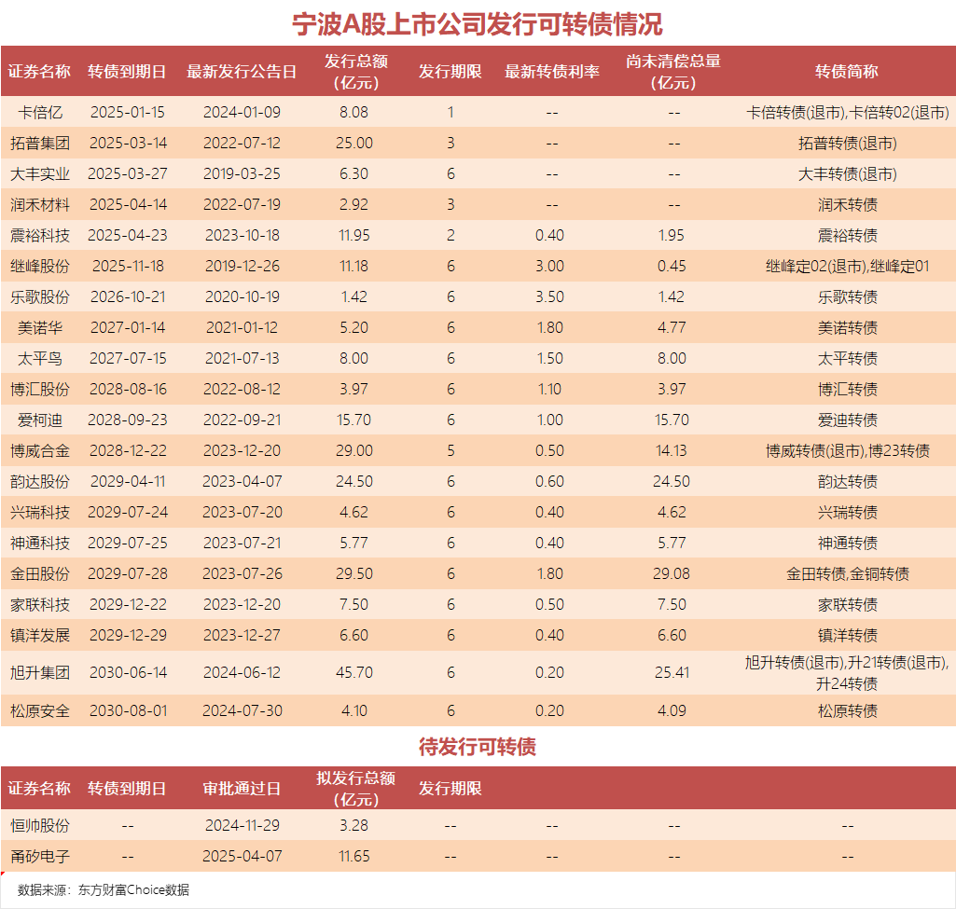Image resolution: width=956 pixels, height=909 pixels.
Task: Click the title 宁波A股上市公司发行可转债情况
Action: [x=478, y=24]
